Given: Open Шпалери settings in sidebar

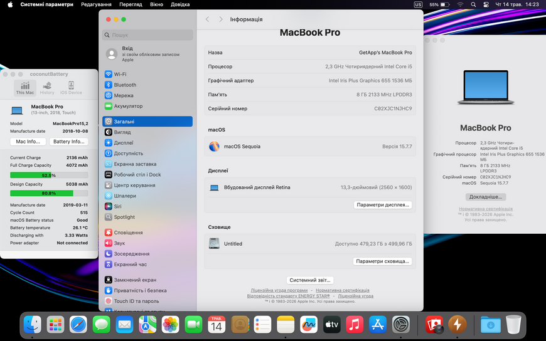Looking at the screenshot, I should 147,196.
